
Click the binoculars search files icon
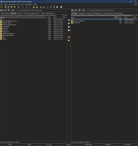[48, 7]
